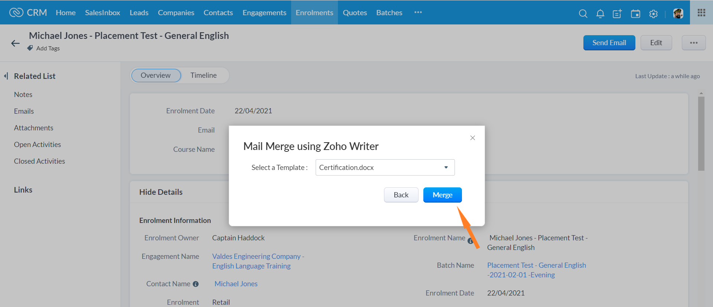Click the Send Email button

point(609,43)
